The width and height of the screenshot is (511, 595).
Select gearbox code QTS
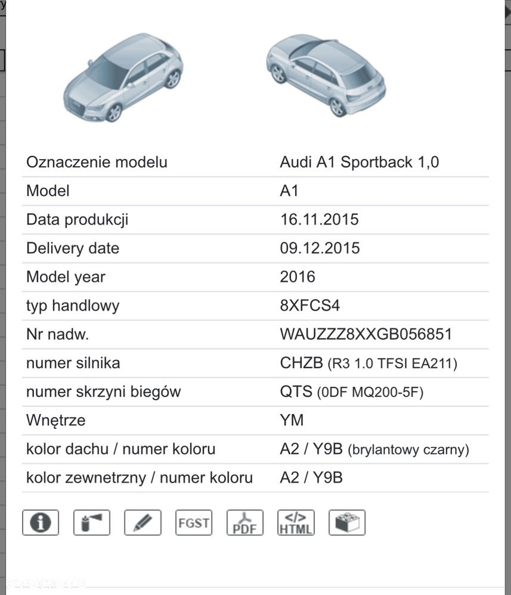tap(296, 392)
